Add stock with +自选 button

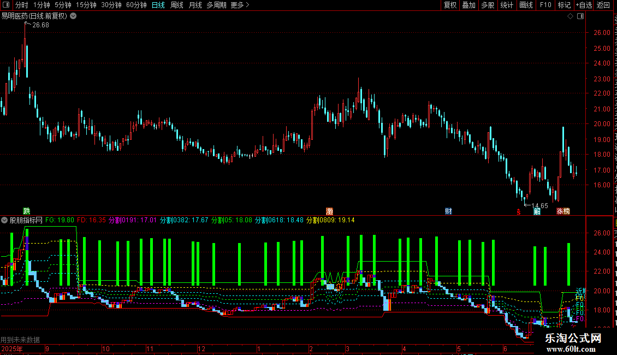click(584, 5)
